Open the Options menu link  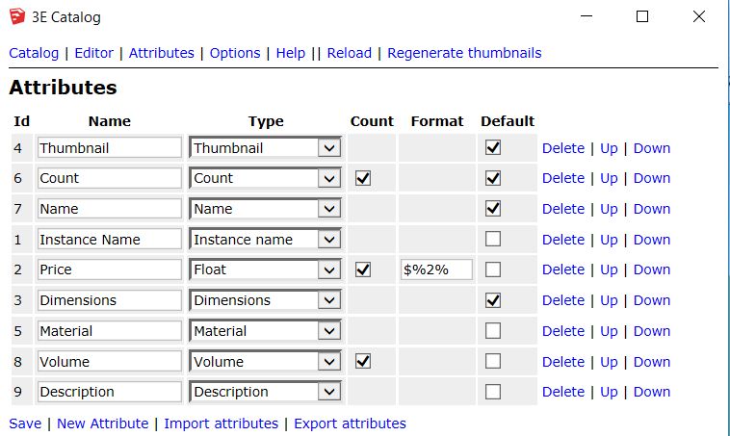coord(235,53)
